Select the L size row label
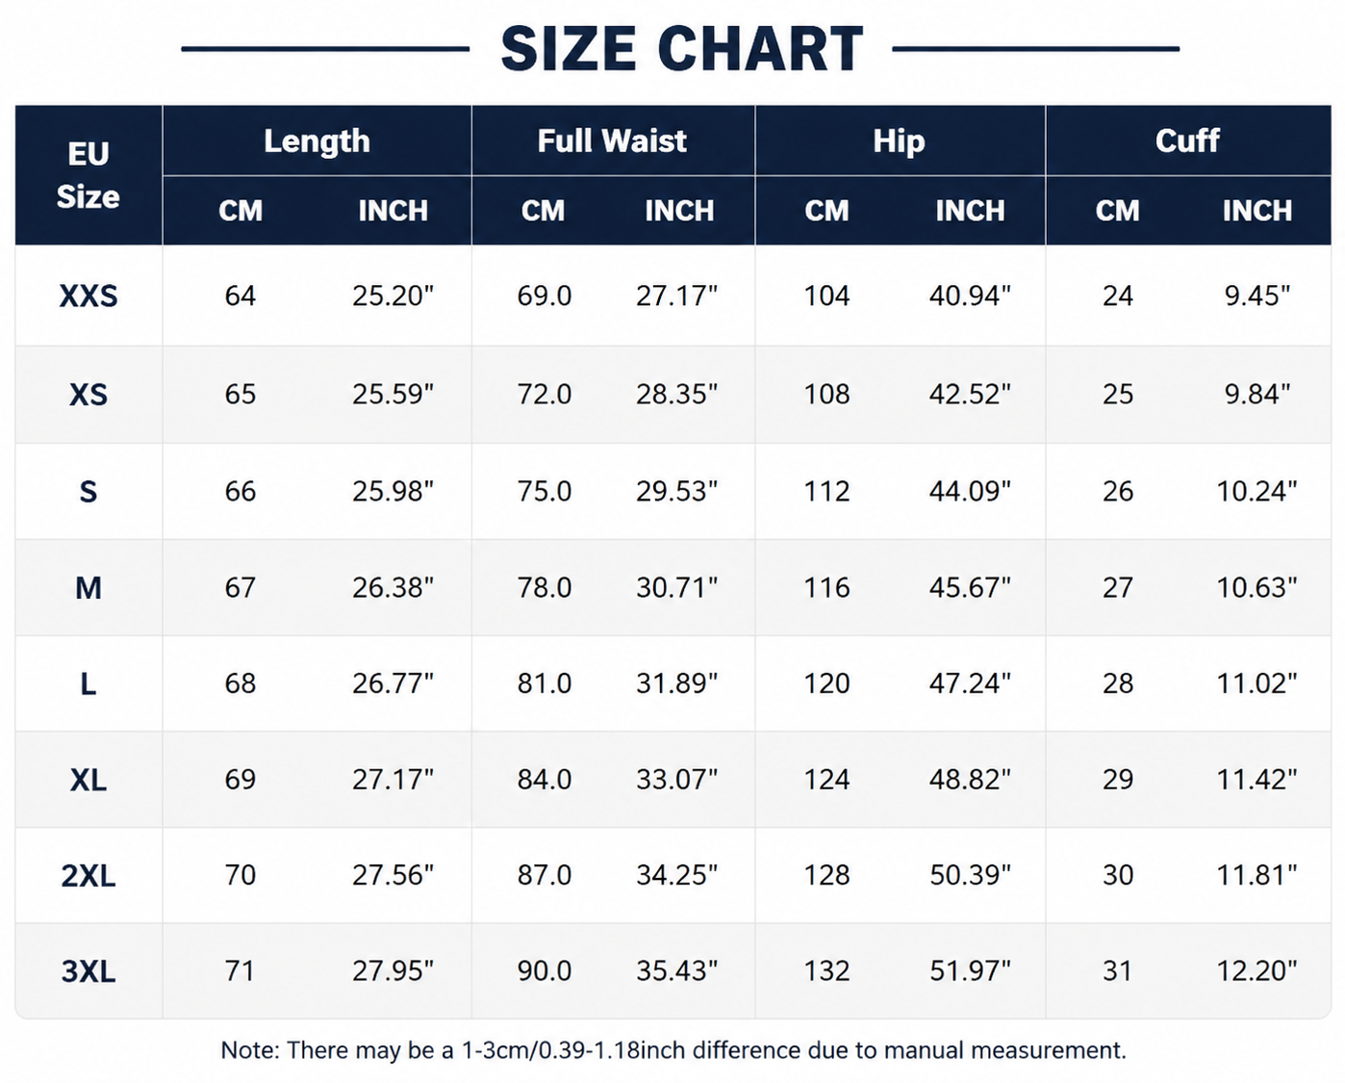Viewport: 1345px width, 1083px height. click(89, 683)
